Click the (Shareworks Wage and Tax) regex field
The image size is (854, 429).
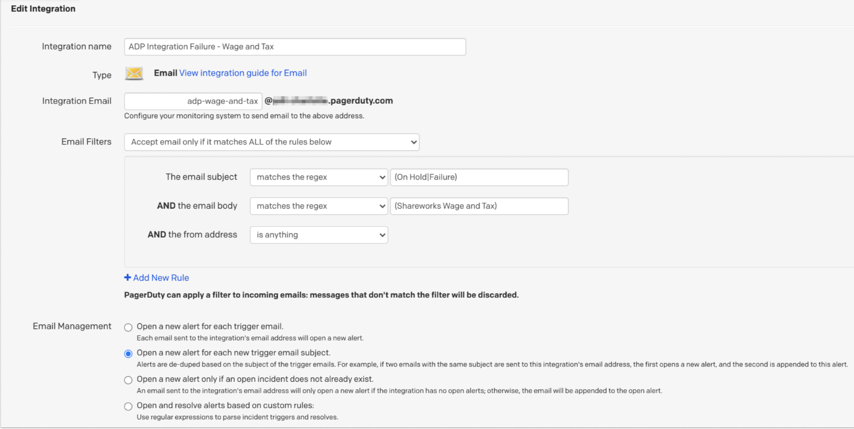pos(479,206)
